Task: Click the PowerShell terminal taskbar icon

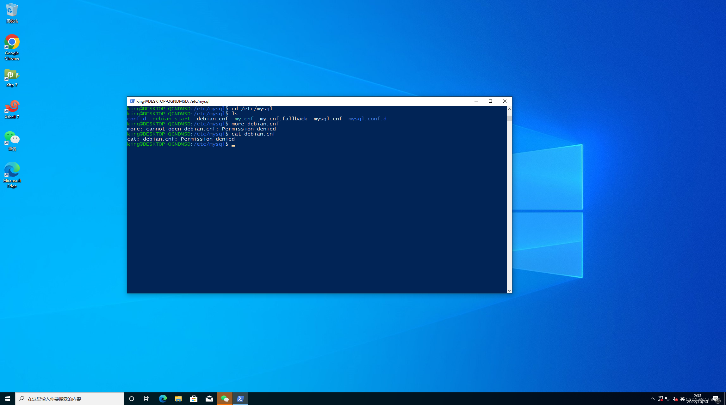Action: 240,399
